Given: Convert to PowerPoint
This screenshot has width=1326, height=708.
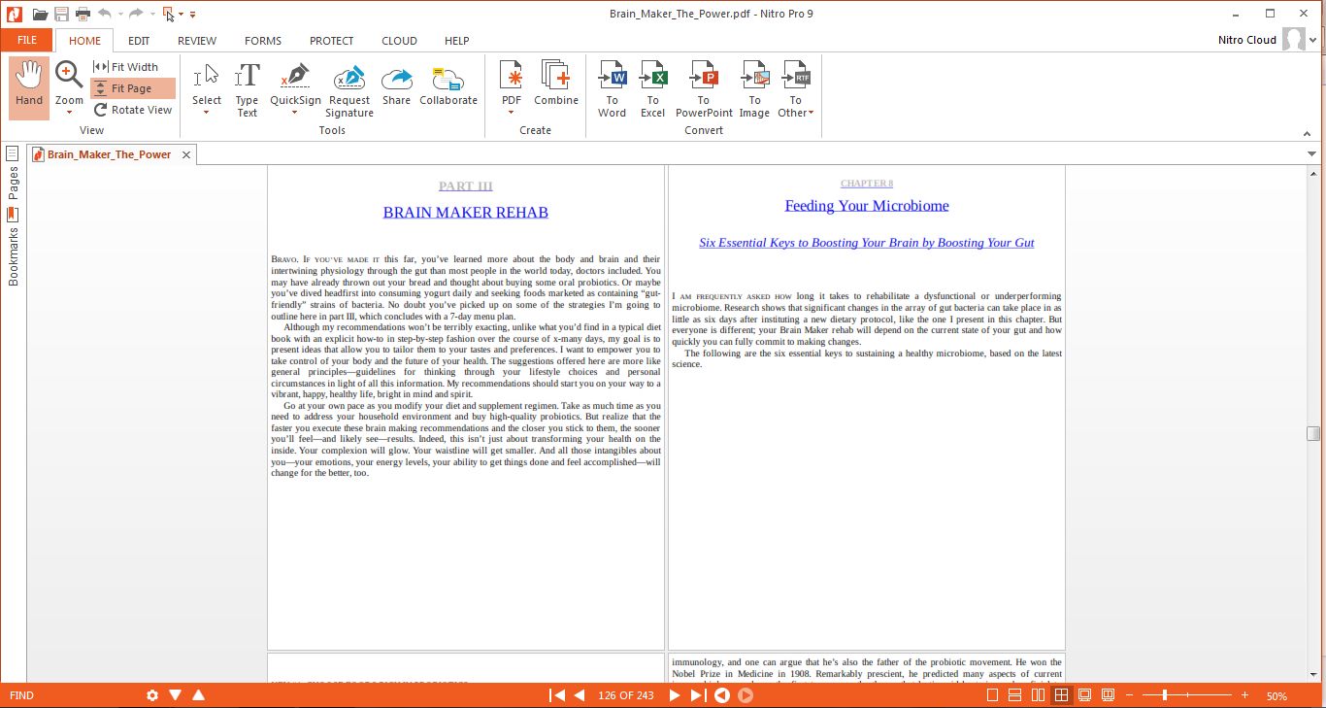Looking at the screenshot, I should tap(704, 89).
